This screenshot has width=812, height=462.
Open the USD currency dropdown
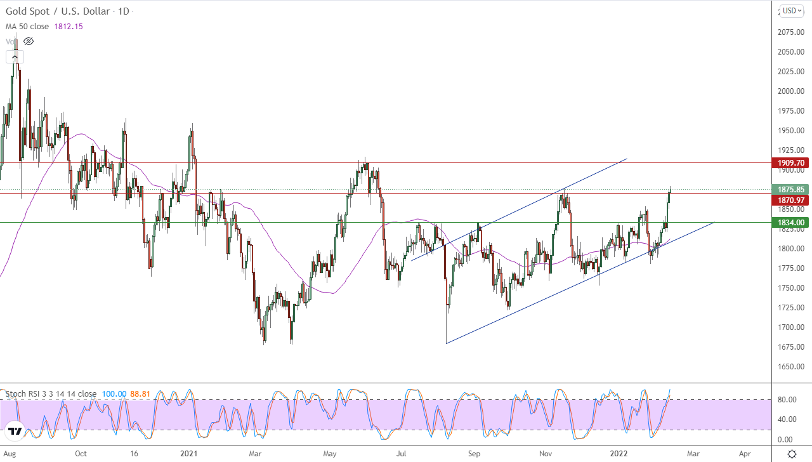[792, 11]
